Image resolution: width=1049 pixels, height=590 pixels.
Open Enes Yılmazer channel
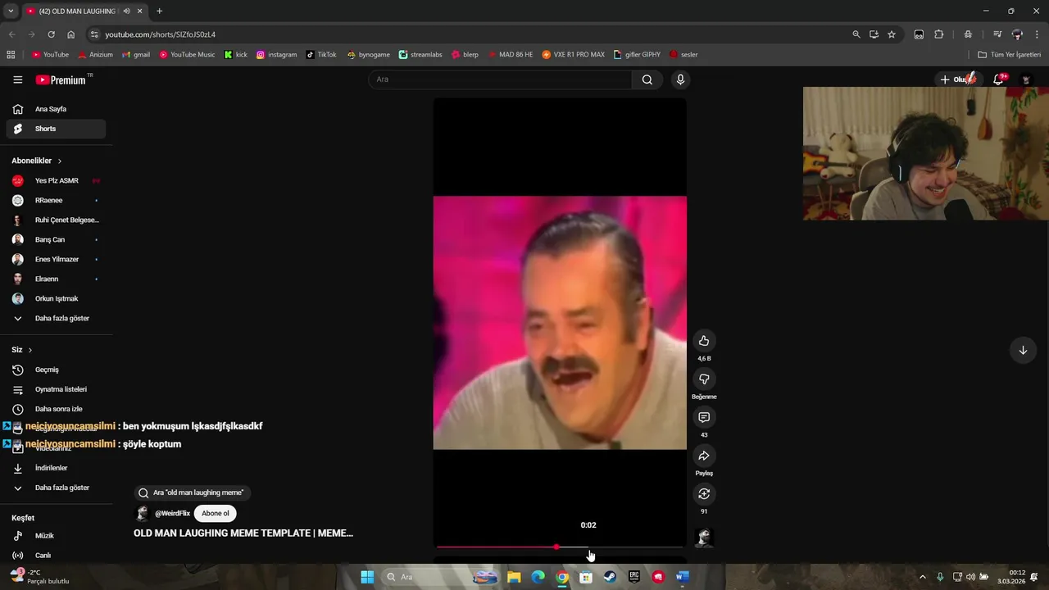[56, 259]
